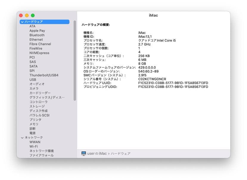Collapse the ネットワーク section

tap(22, 137)
